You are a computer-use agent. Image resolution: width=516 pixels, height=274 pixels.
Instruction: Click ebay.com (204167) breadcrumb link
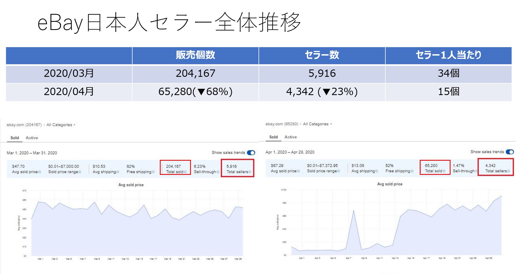[24, 125]
